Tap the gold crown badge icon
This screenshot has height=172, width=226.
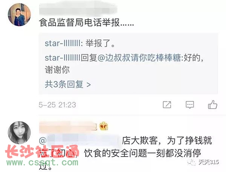coord(104,126)
